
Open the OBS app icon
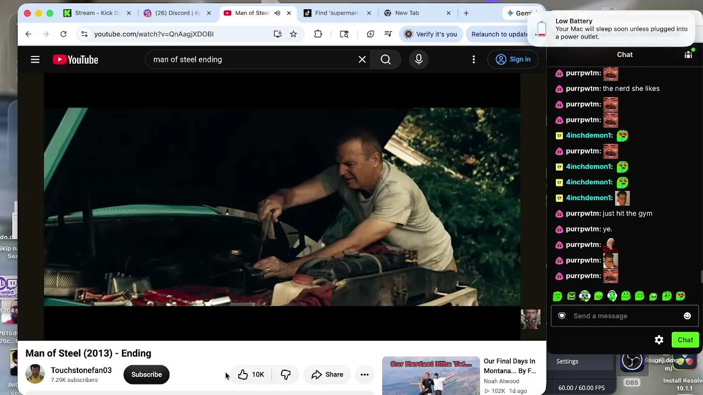632,363
